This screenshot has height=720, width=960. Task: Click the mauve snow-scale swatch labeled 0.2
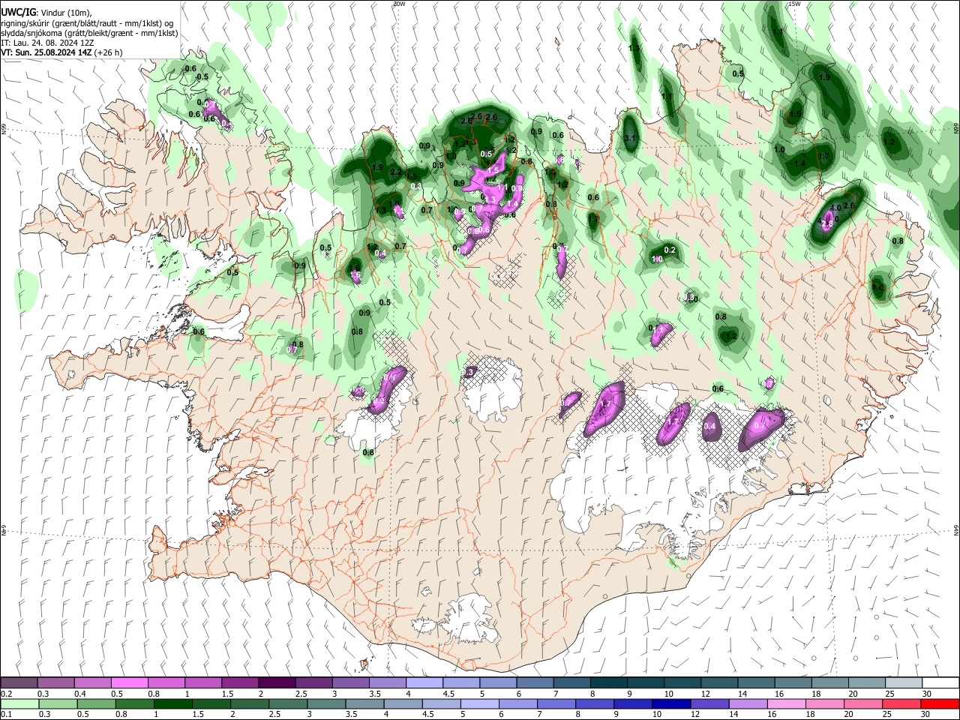19,682
